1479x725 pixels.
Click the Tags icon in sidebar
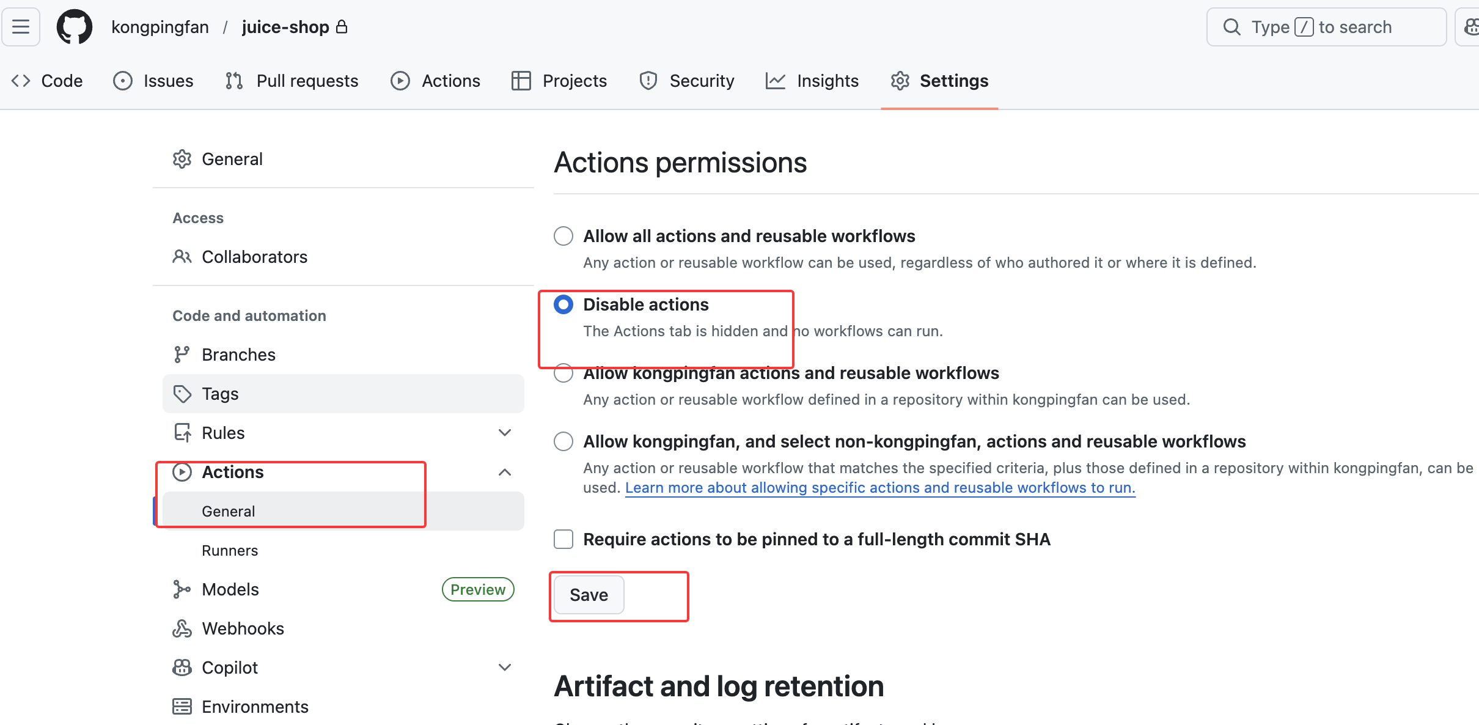point(182,394)
